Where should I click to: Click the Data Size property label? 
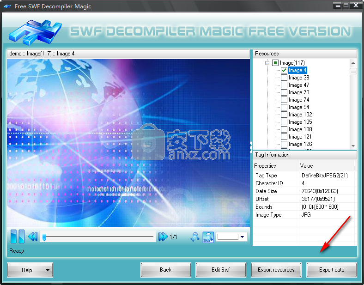pos(266,191)
